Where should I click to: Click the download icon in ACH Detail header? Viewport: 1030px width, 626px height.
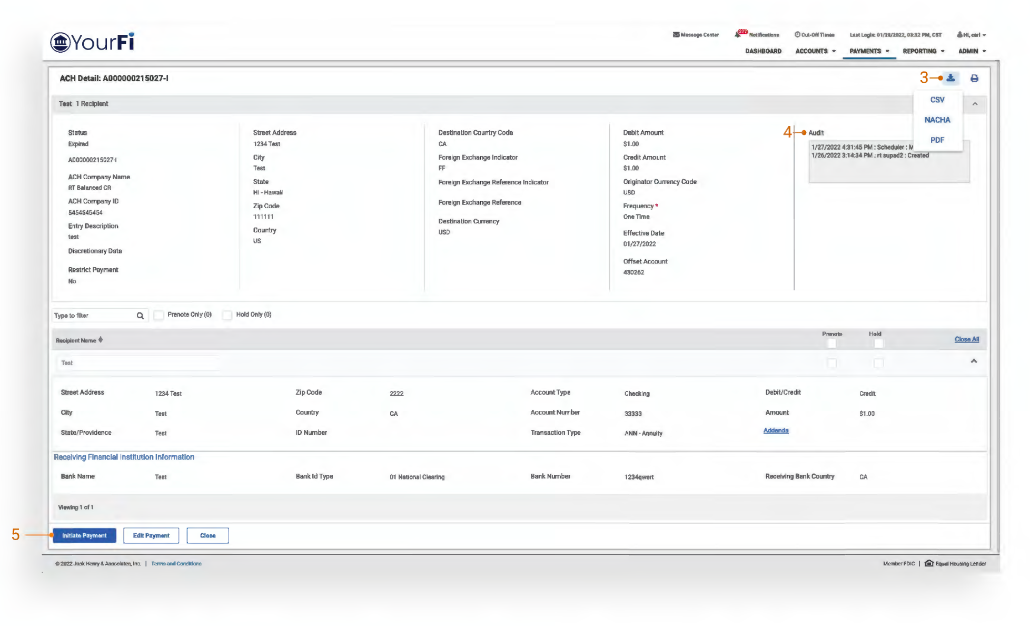click(950, 78)
